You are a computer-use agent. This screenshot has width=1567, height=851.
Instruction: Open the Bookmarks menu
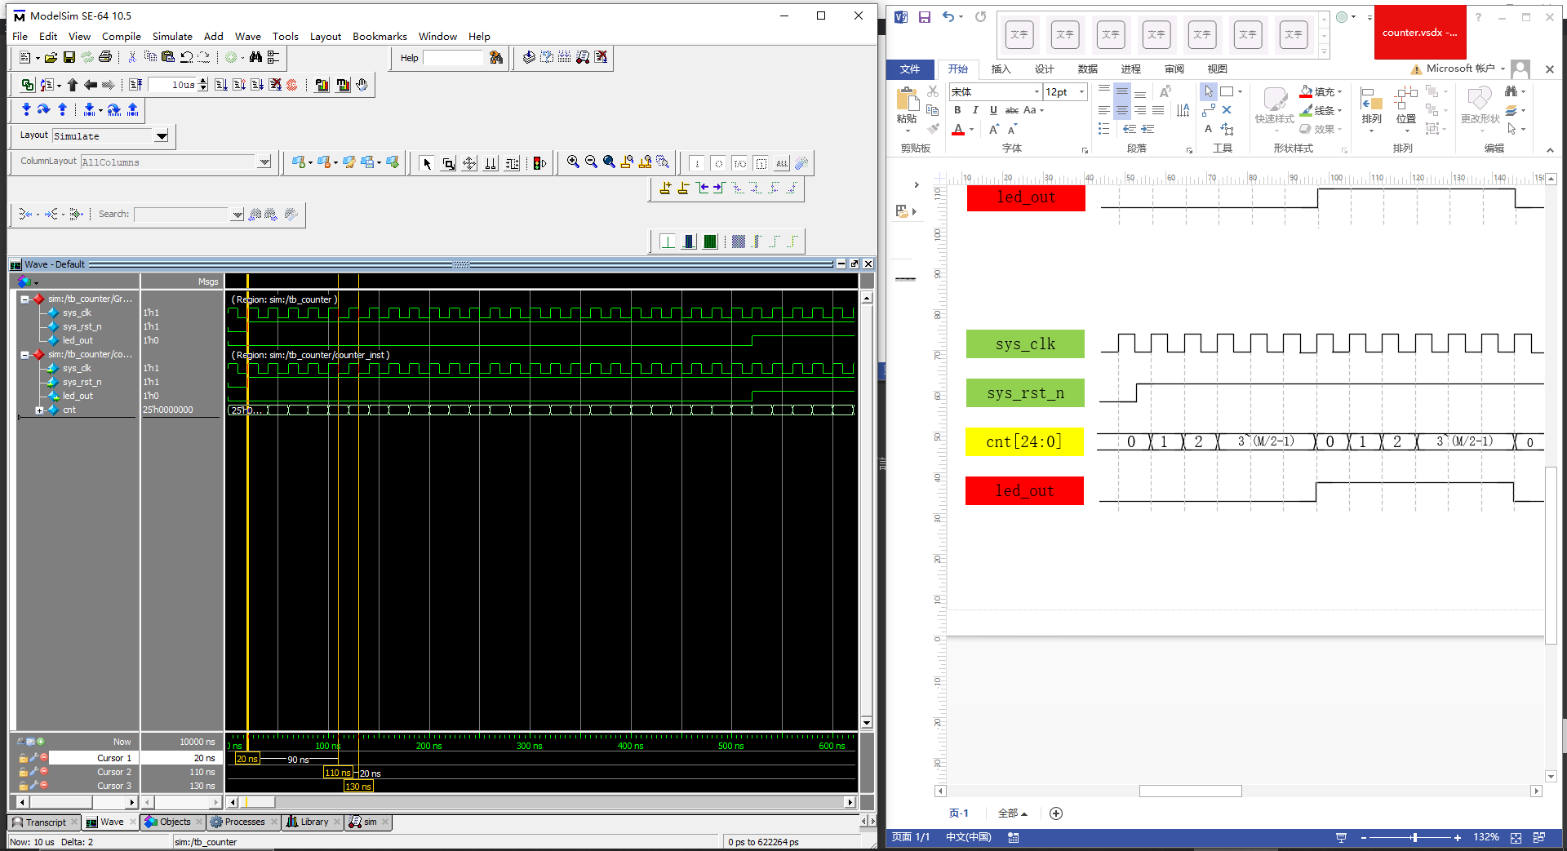coord(380,36)
